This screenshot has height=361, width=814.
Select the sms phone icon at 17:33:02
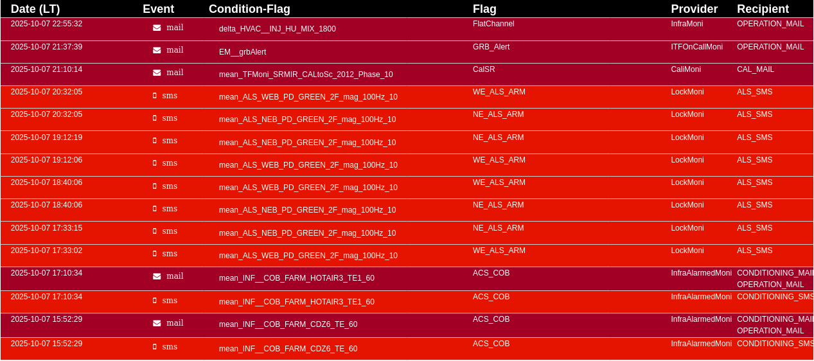[155, 254]
